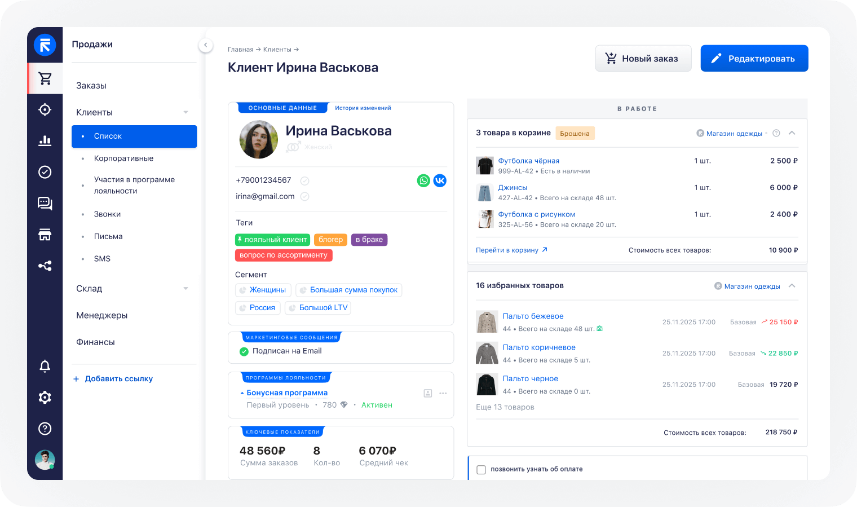Open the notifications bell icon
The width and height of the screenshot is (857, 507).
45,366
